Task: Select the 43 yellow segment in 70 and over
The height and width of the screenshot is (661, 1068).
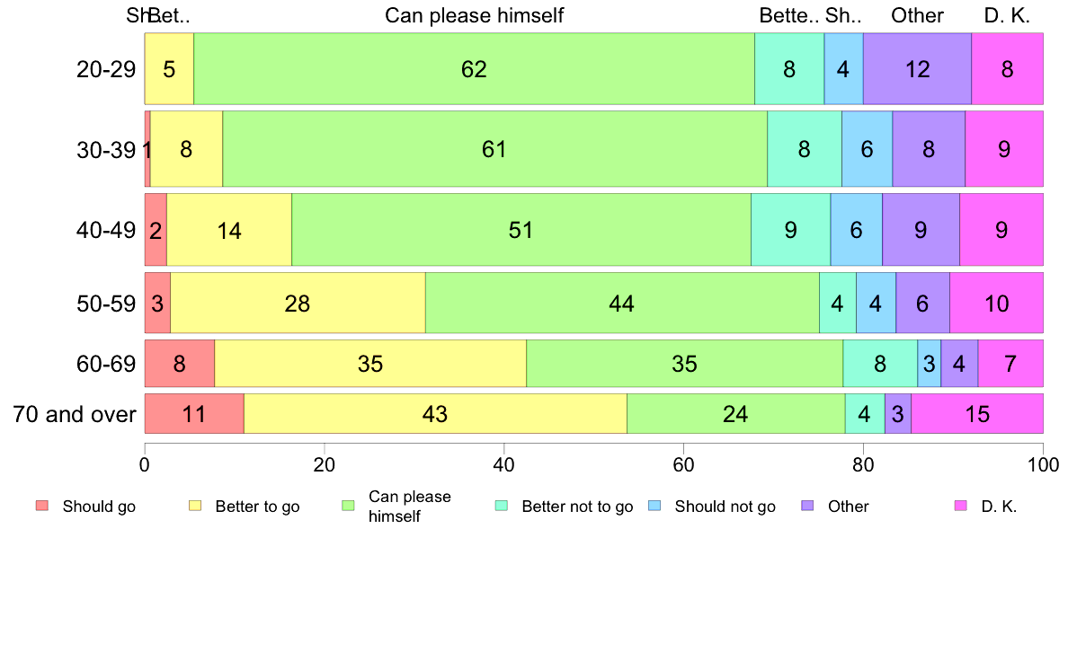Action: tap(435, 413)
